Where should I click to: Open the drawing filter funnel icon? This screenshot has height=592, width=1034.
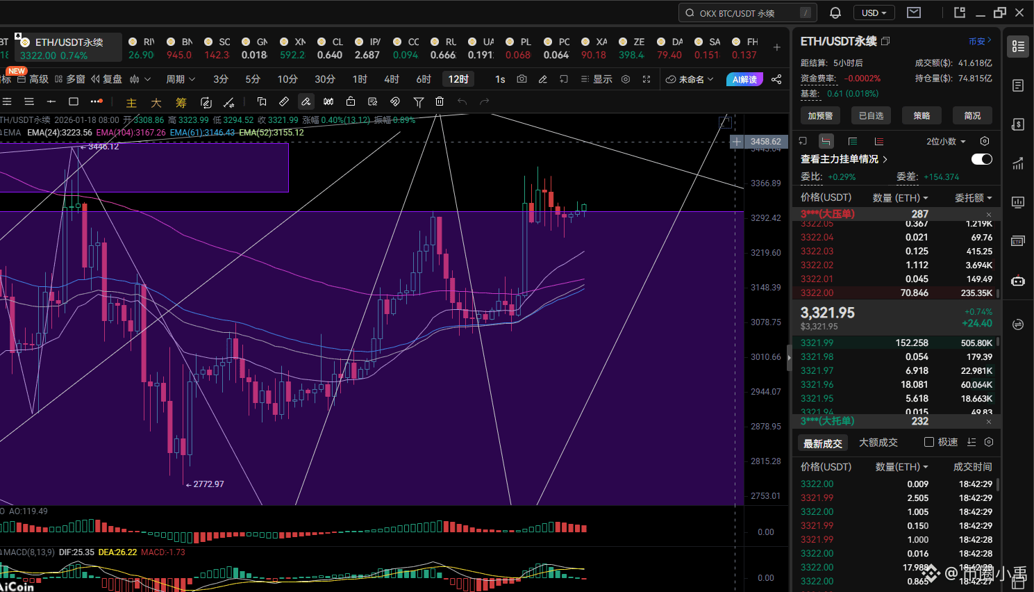pyautogui.click(x=418, y=102)
